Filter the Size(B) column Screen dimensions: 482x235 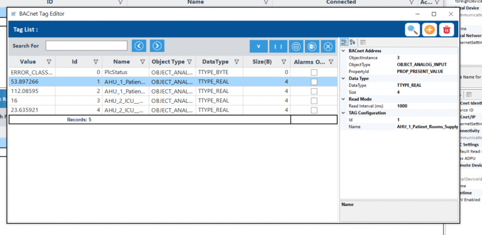pos(284,62)
